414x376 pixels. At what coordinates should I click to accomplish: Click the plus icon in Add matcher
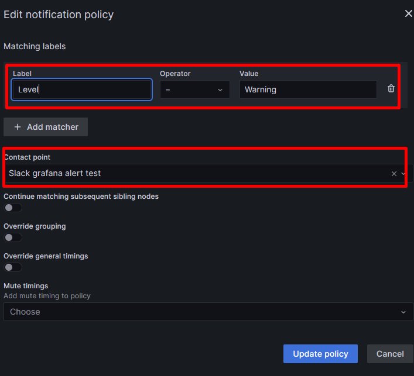pos(18,127)
